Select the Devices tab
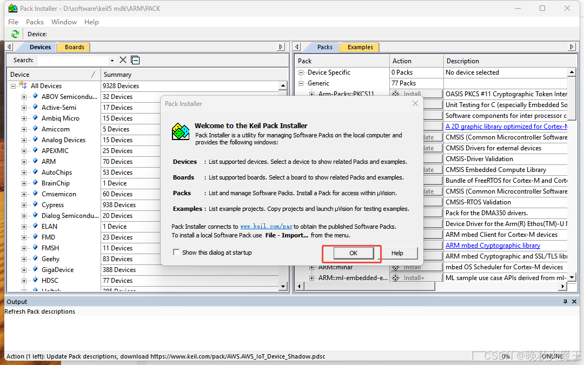 40,47
